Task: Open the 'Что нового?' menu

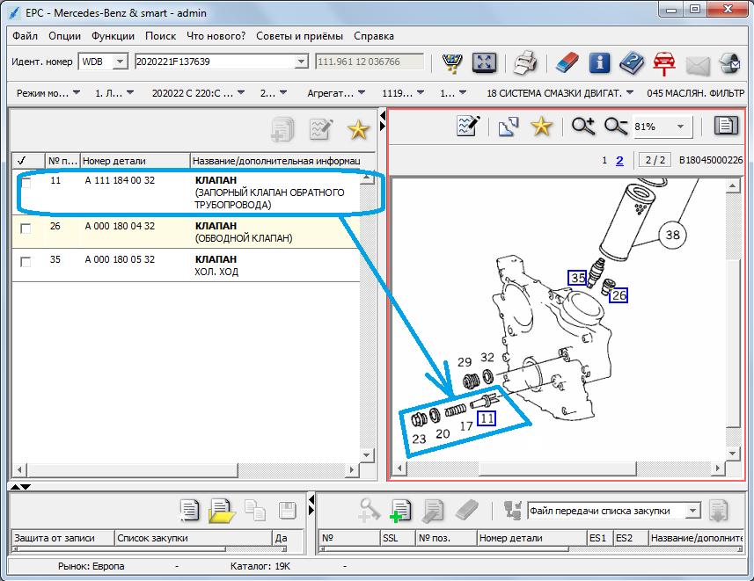Action: click(216, 36)
